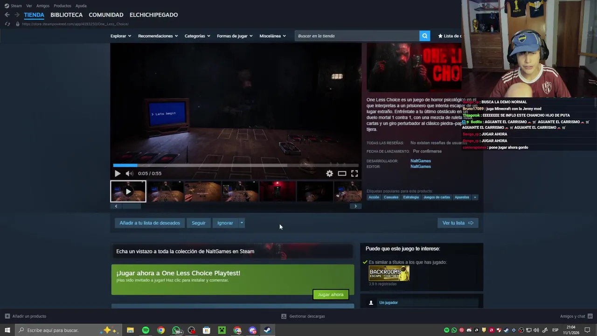Select the Acción tag
The image size is (597, 336).
pyautogui.click(x=374, y=197)
